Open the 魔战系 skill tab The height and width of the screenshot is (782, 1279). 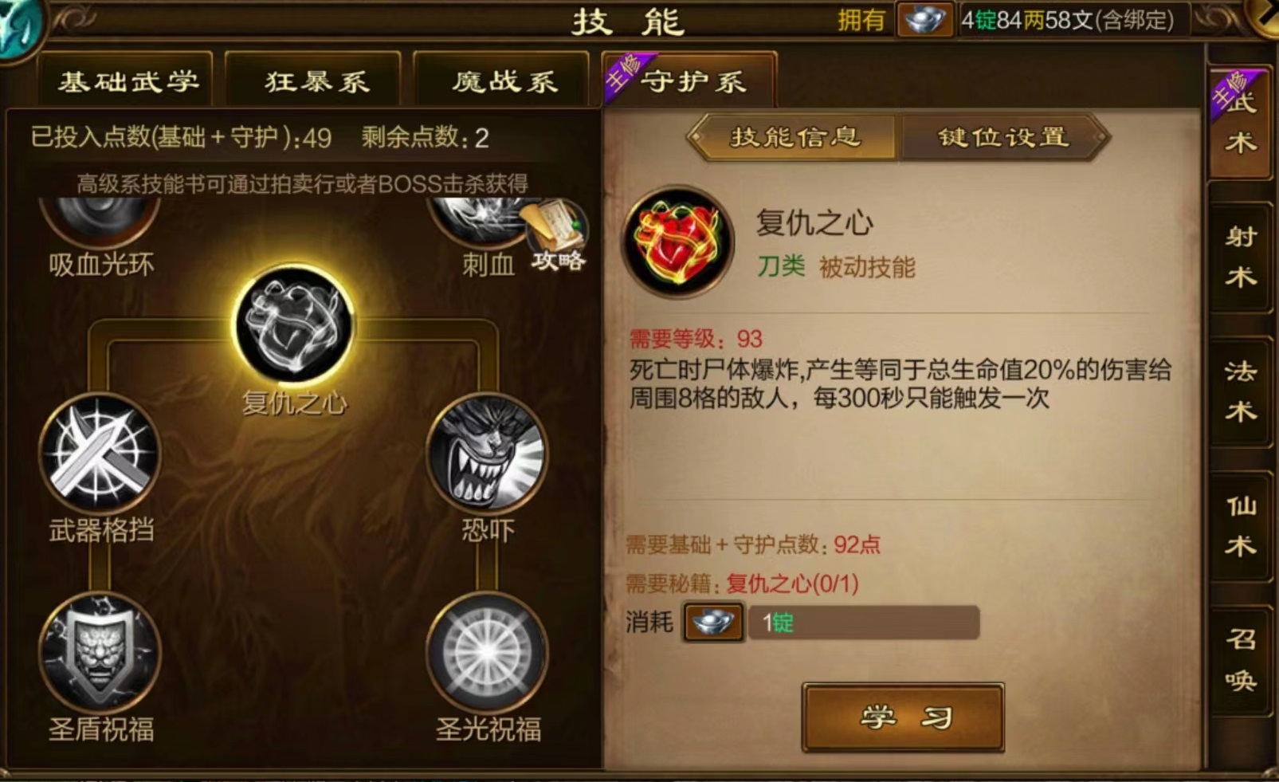click(x=503, y=80)
